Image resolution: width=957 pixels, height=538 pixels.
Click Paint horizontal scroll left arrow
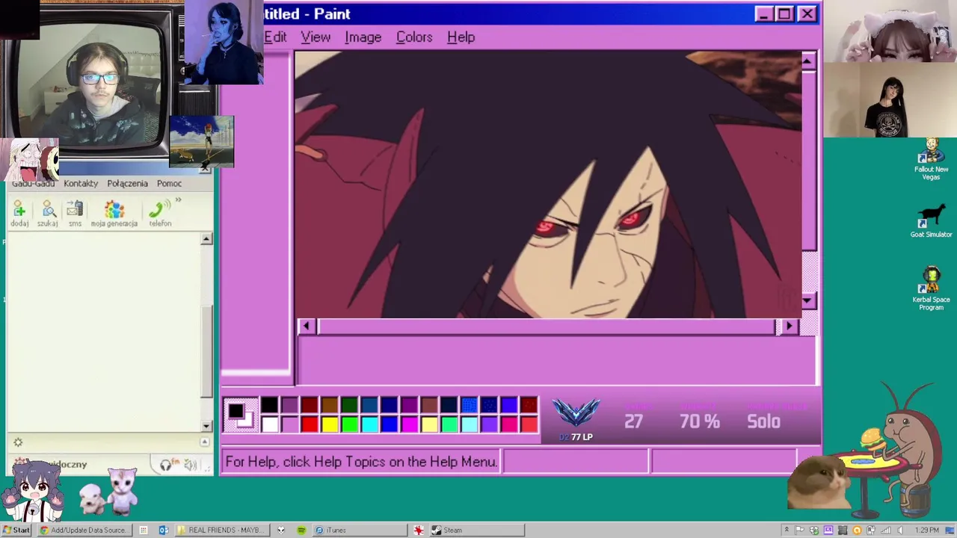click(306, 326)
